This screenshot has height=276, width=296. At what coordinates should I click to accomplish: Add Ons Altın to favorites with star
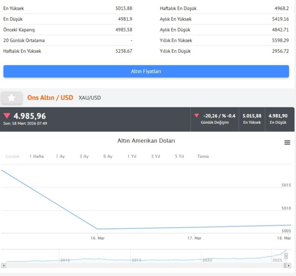pos(11,98)
